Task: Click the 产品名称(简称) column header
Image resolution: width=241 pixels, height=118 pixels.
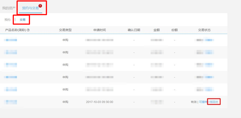Action: (16, 30)
